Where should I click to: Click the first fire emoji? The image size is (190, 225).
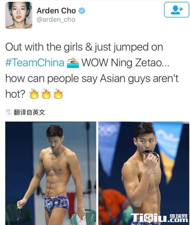(x=34, y=94)
